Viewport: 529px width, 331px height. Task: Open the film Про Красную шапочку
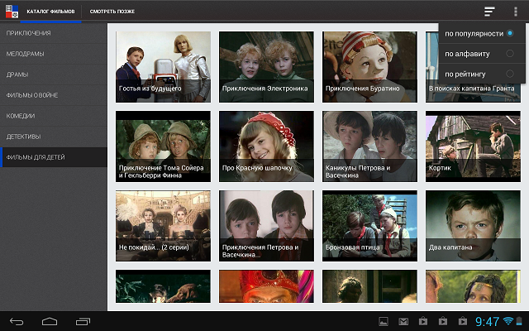[x=266, y=146]
